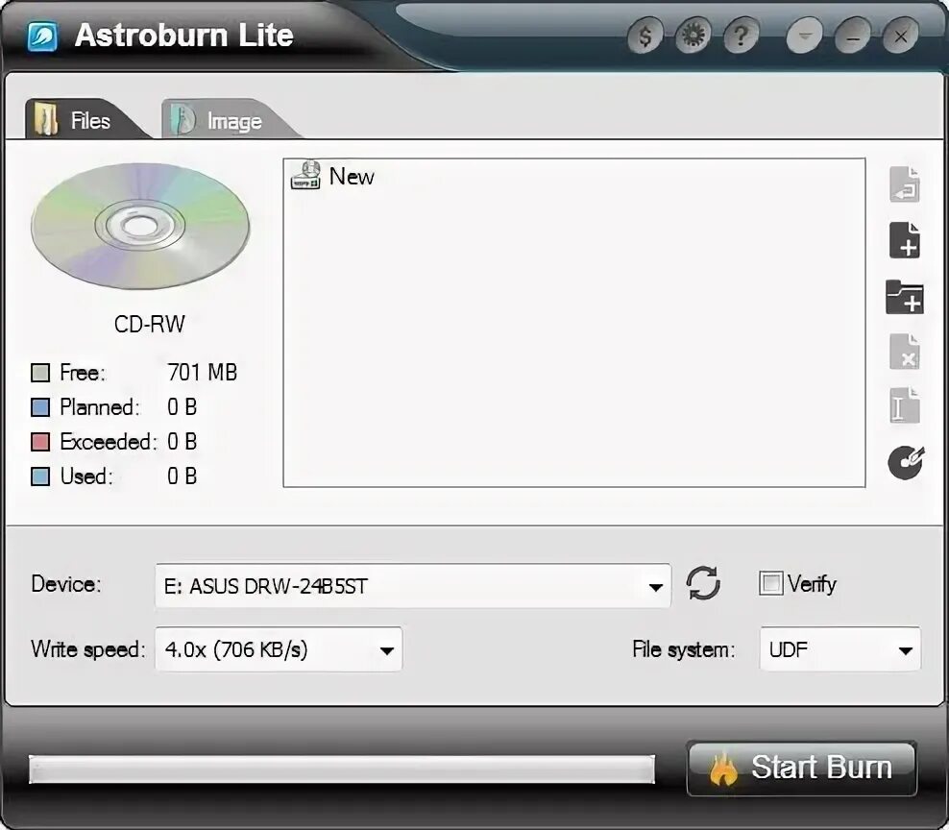This screenshot has width=949, height=830.
Task: Refresh the device list icon
Action: (703, 583)
